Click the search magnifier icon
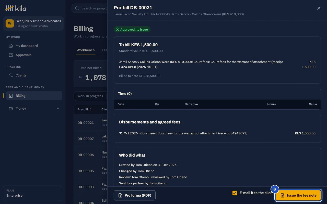The width and height of the screenshot is (327, 204). tap(77, 8)
